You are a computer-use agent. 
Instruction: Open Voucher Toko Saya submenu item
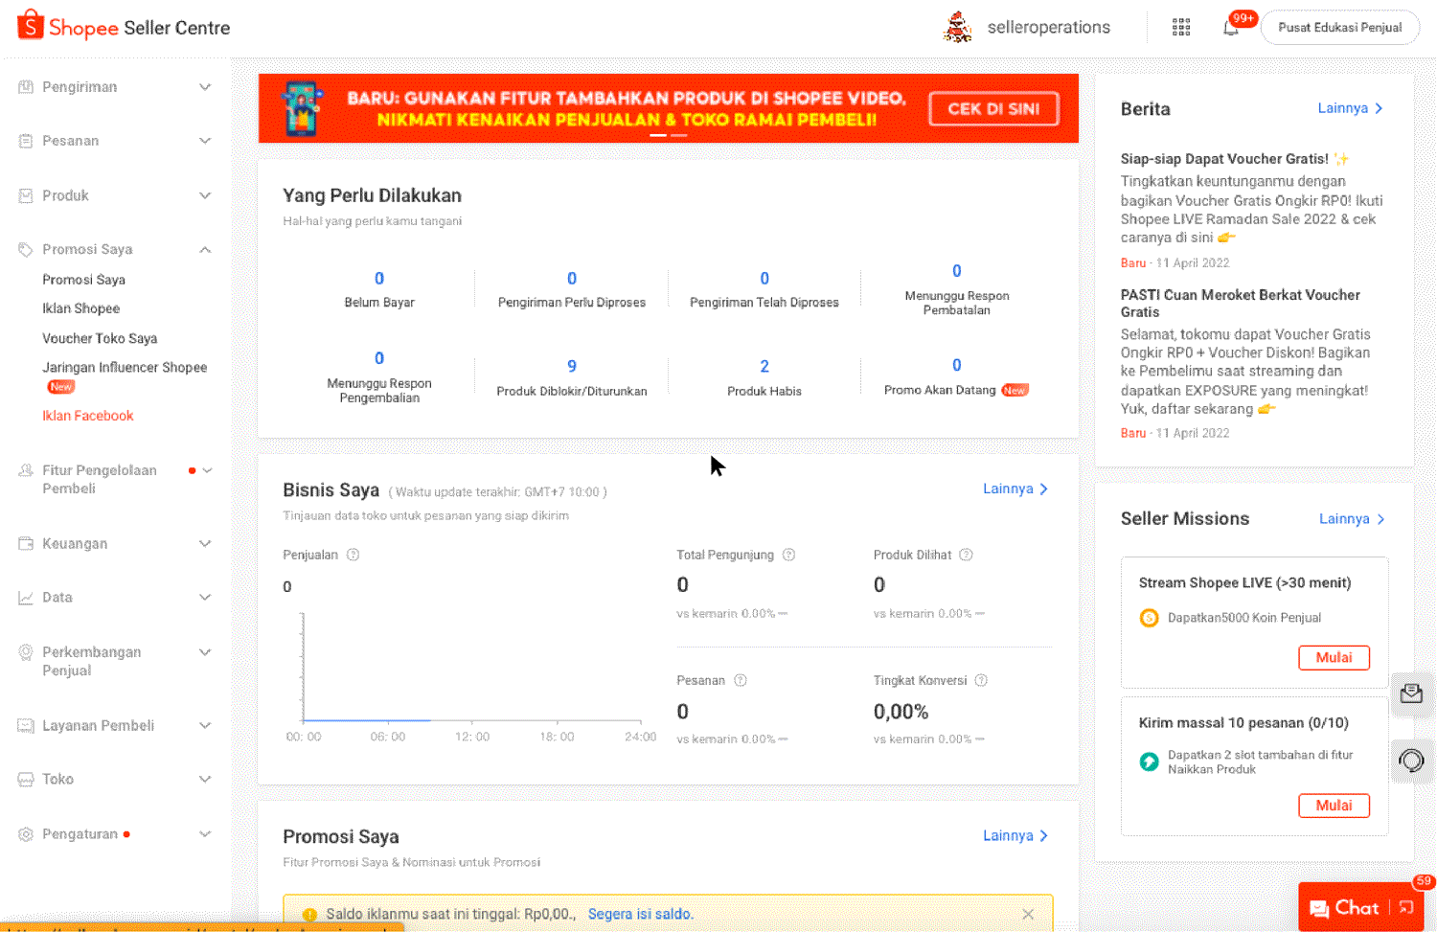point(100,338)
